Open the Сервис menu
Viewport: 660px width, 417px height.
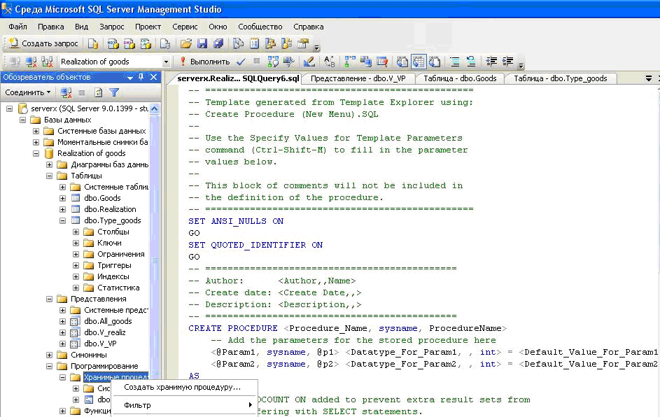coord(185,27)
